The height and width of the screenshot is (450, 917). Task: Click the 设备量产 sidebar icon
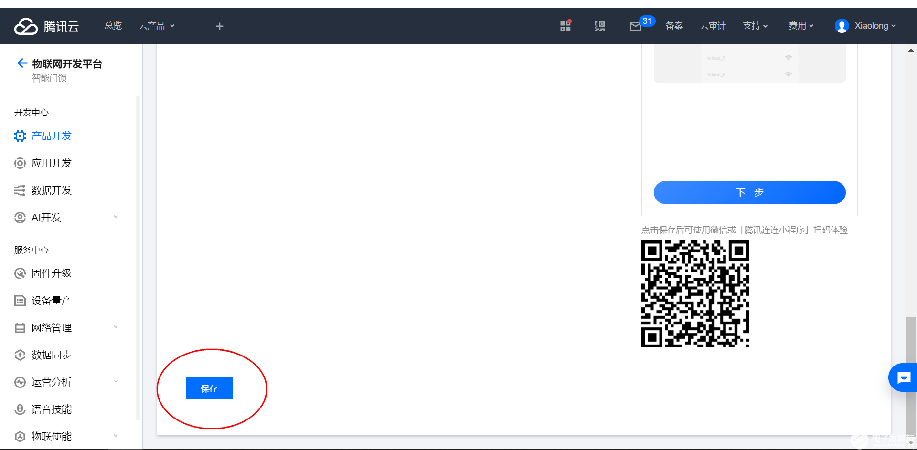pyautogui.click(x=20, y=301)
